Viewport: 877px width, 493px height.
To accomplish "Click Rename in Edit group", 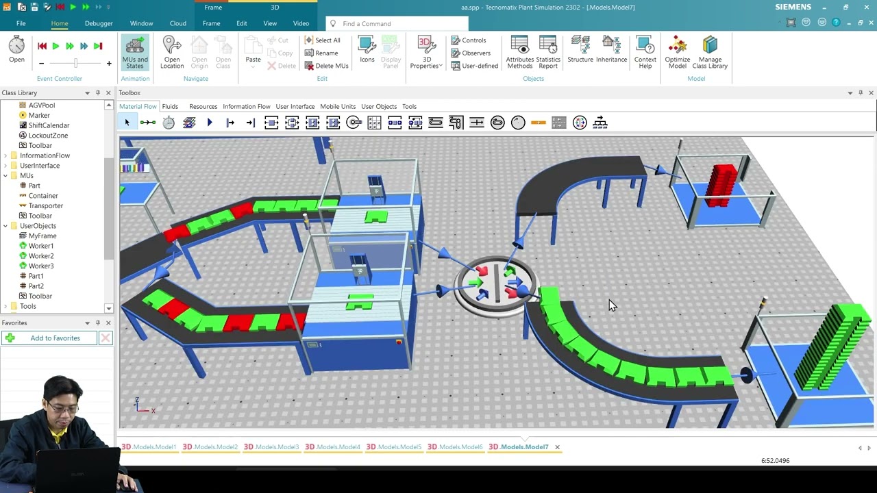I will click(x=321, y=53).
